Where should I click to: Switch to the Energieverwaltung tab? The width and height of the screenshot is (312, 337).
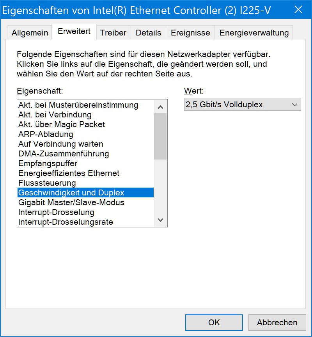tap(254, 33)
